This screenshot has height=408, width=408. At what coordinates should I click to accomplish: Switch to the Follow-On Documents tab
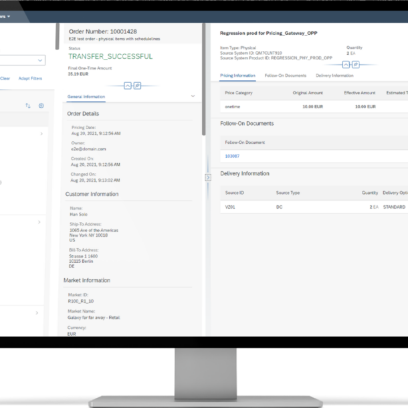coord(286,76)
